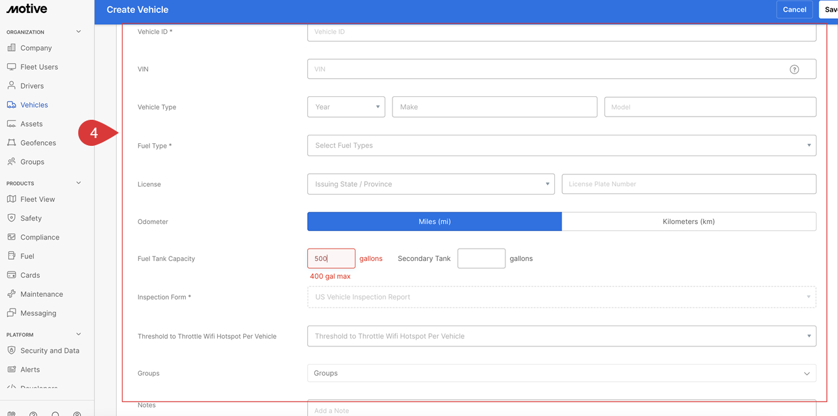Click the Geofences polygon icon
This screenshot has width=838, height=416.
click(x=11, y=142)
